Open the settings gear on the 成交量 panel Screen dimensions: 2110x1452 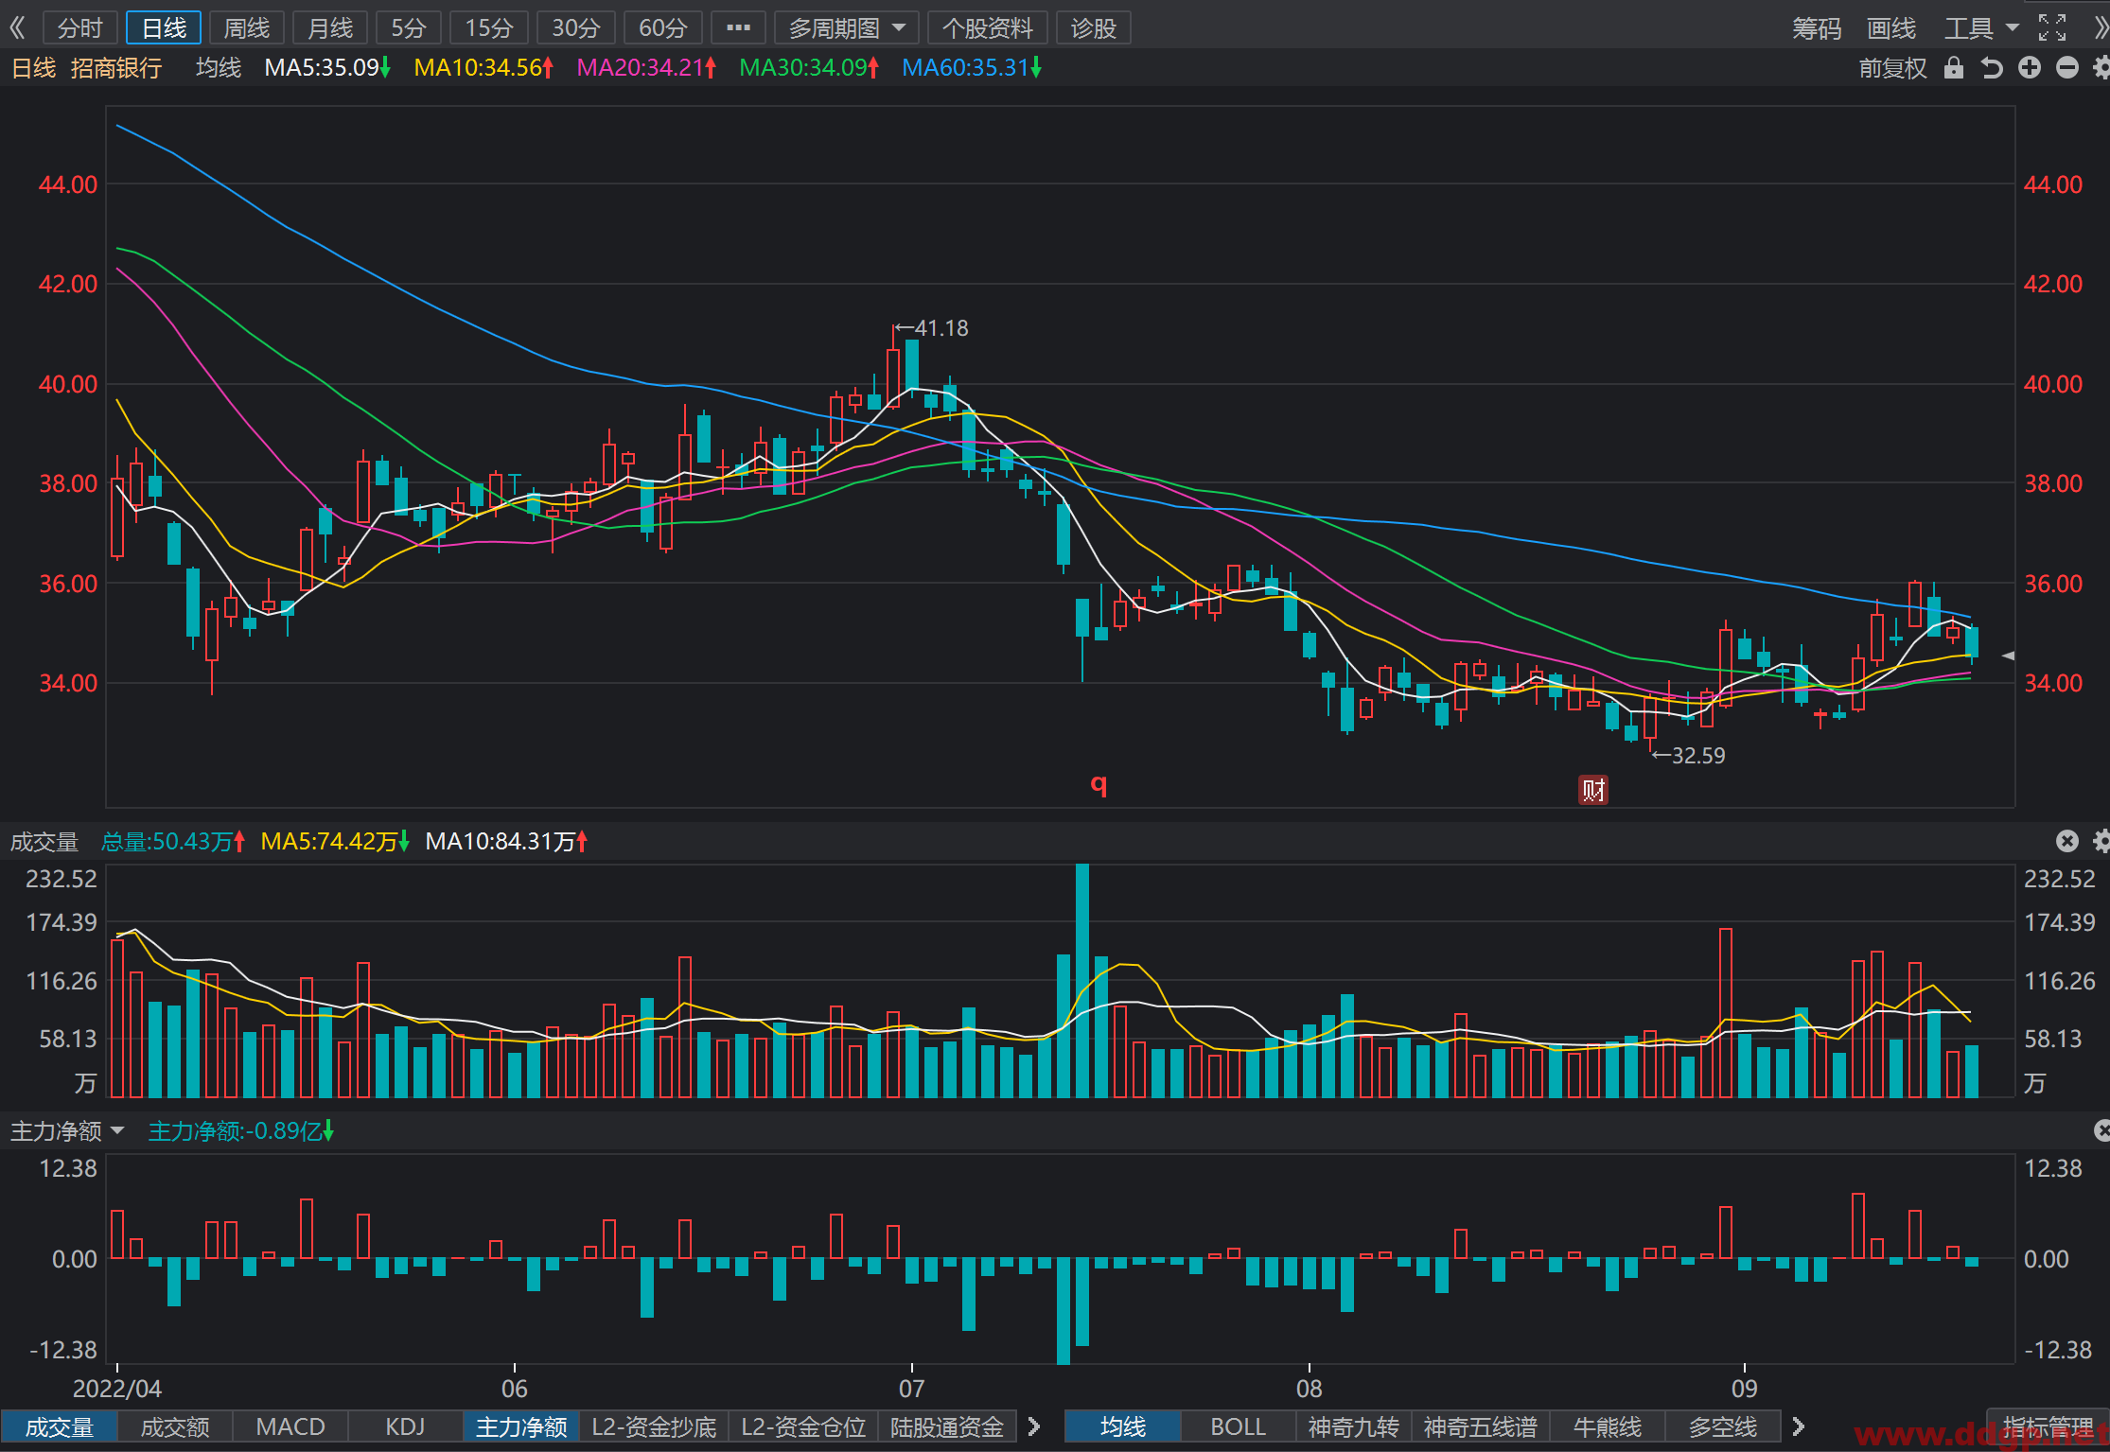[x=2101, y=841]
